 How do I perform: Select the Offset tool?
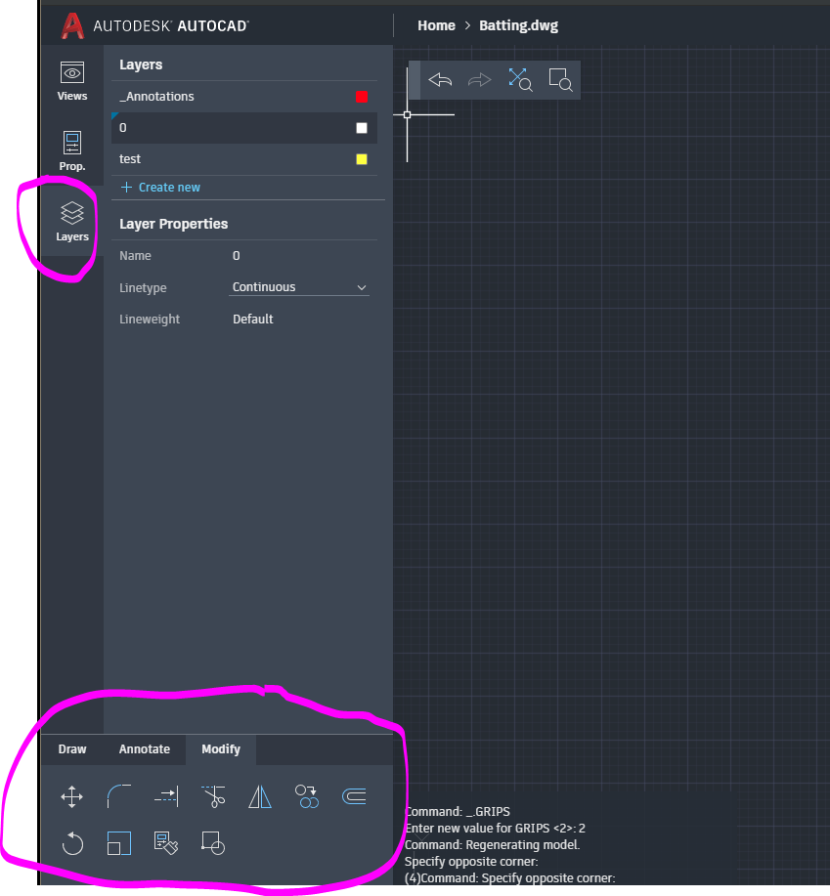[353, 796]
